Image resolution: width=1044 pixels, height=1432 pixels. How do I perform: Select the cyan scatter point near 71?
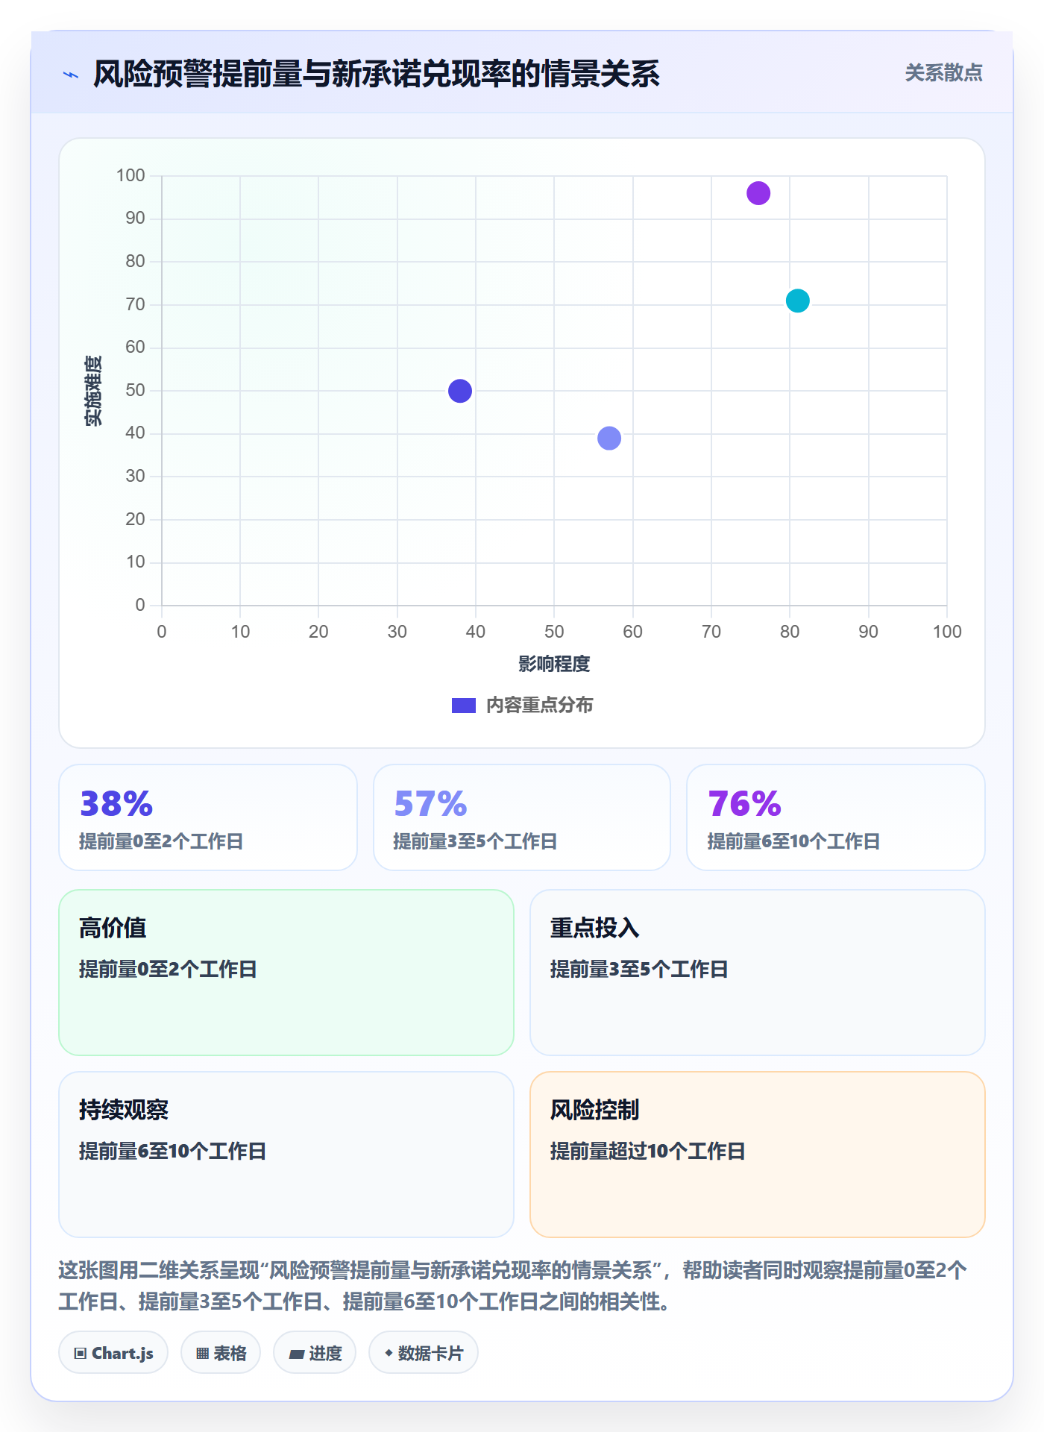point(798,301)
